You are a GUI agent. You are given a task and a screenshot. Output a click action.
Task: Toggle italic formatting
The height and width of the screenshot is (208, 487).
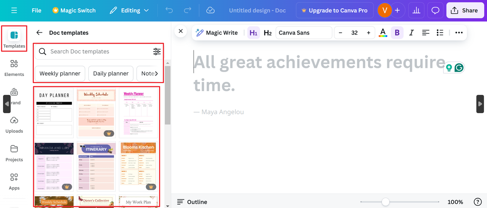tap(411, 33)
